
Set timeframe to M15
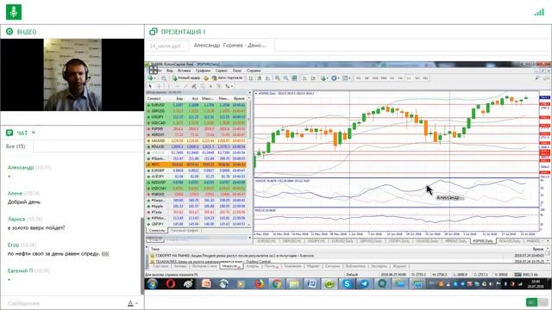tap(375, 78)
